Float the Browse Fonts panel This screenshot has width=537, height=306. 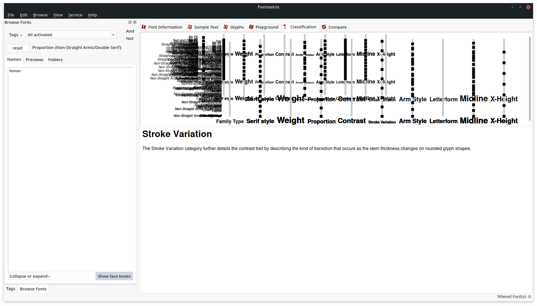130,22
